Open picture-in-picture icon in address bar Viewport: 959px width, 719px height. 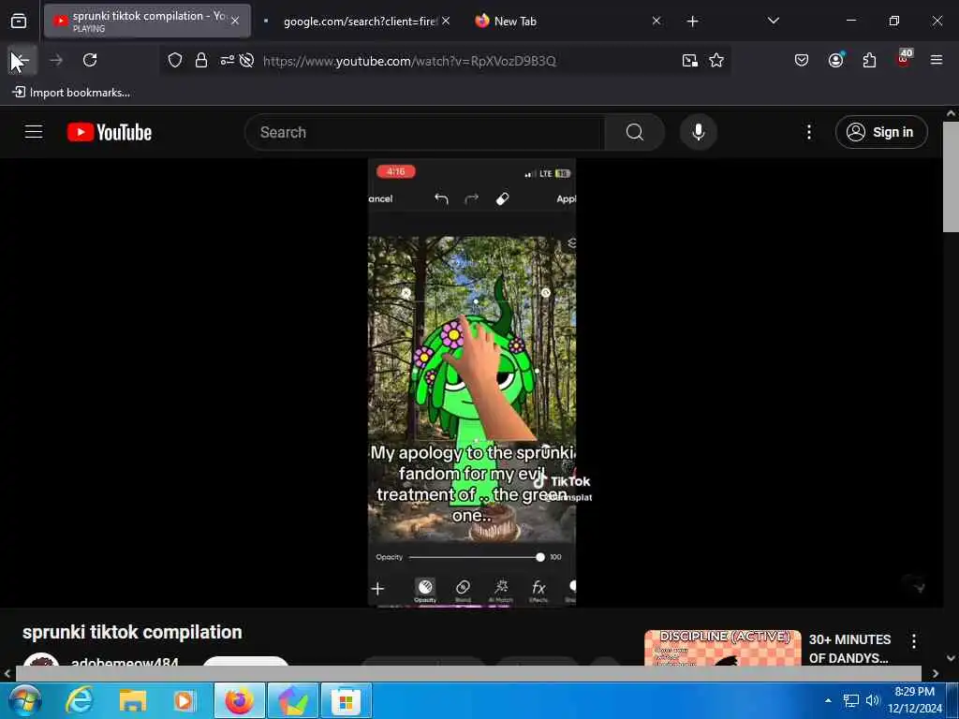click(x=690, y=60)
